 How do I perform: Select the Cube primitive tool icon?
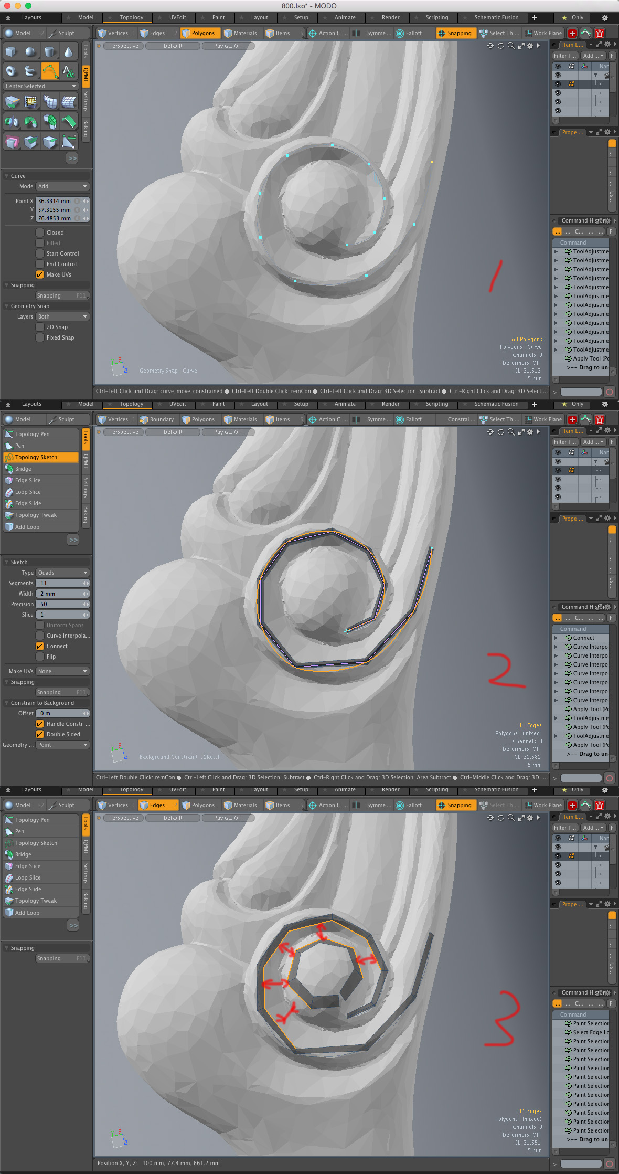(x=12, y=52)
